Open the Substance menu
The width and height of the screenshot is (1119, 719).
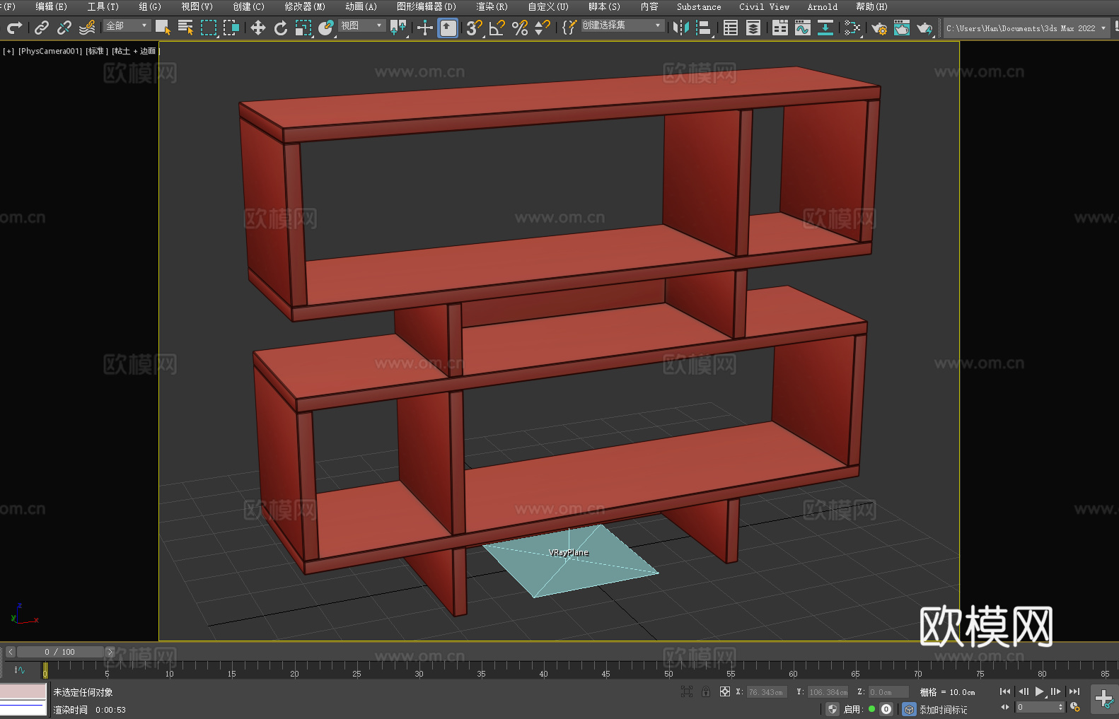pos(699,6)
